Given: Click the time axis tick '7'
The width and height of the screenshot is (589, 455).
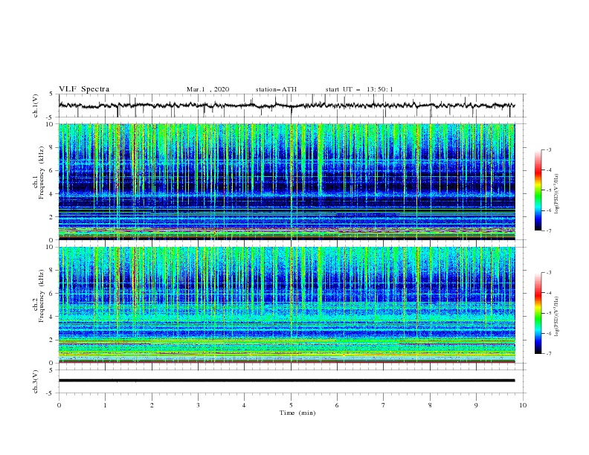Looking at the screenshot, I should (x=384, y=405).
